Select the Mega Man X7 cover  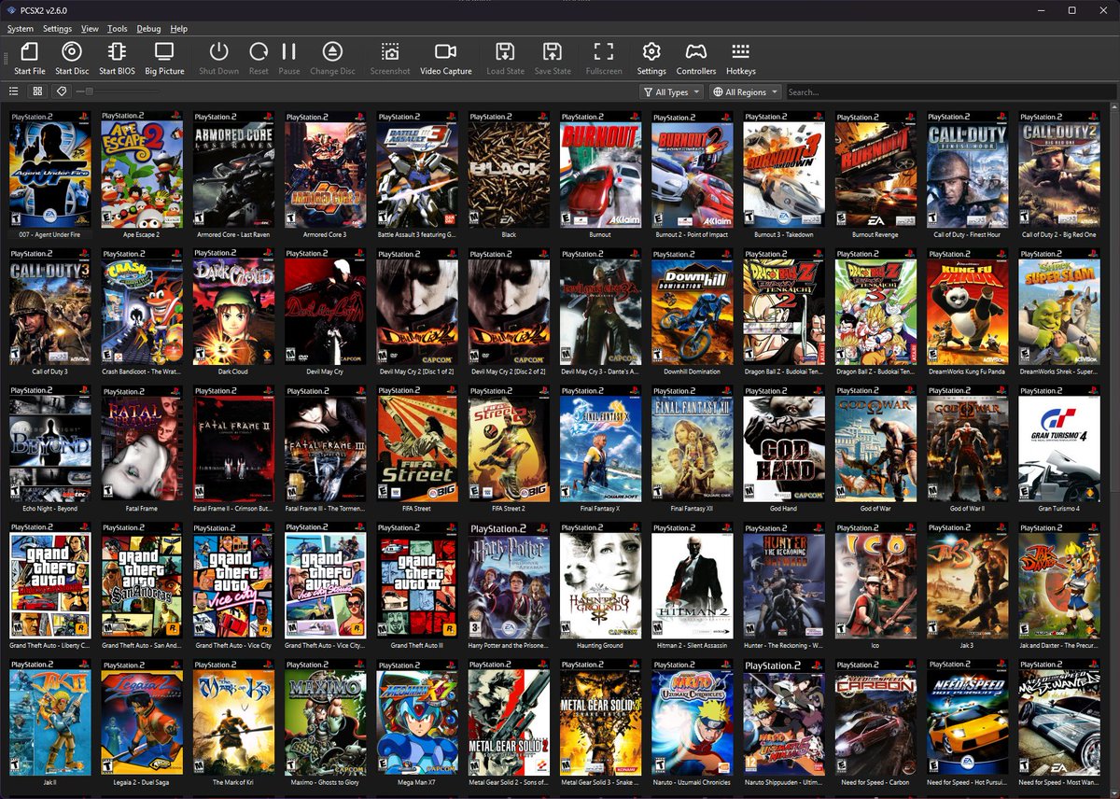point(417,718)
